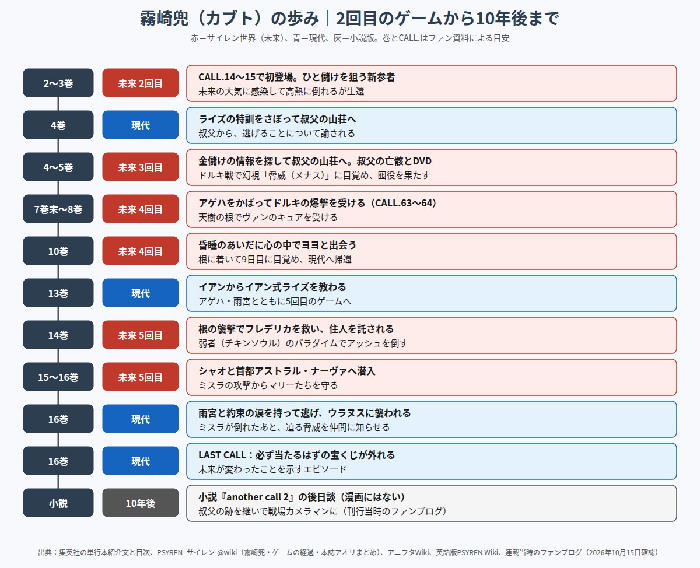
Task: Click the line 叔父から、逃げることについて諭される
Action: 276,133
